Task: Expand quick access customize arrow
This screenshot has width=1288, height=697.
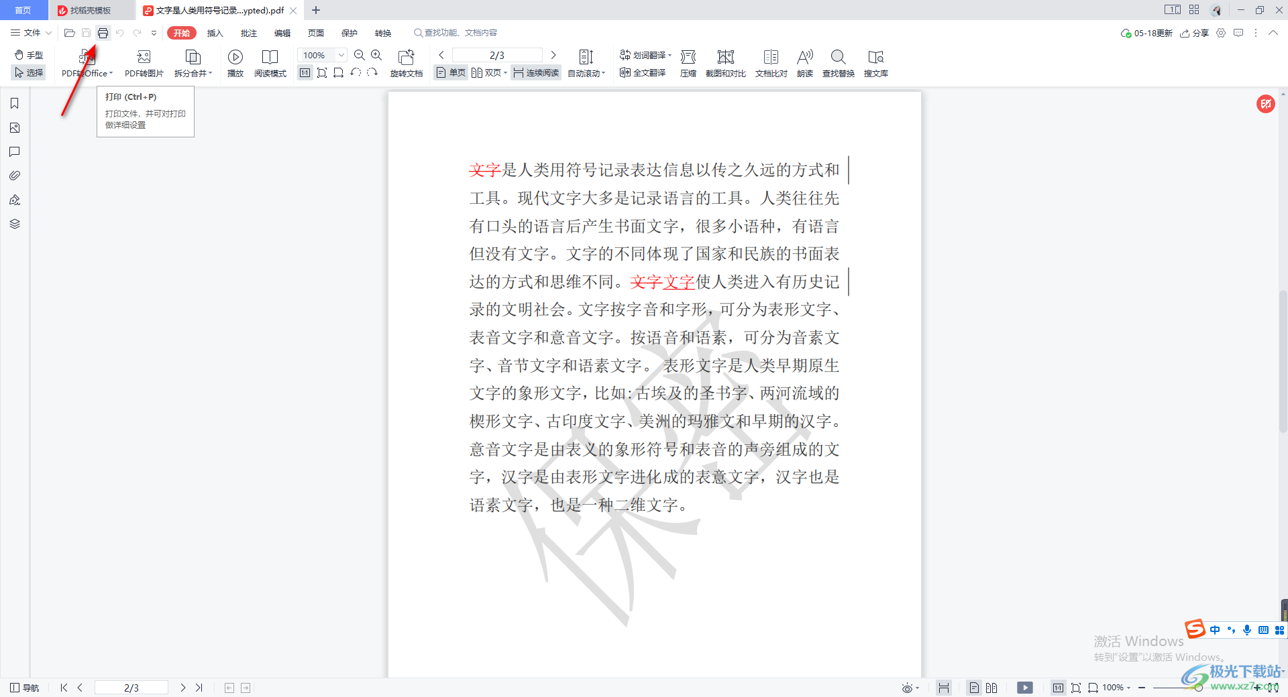Action: 154,33
